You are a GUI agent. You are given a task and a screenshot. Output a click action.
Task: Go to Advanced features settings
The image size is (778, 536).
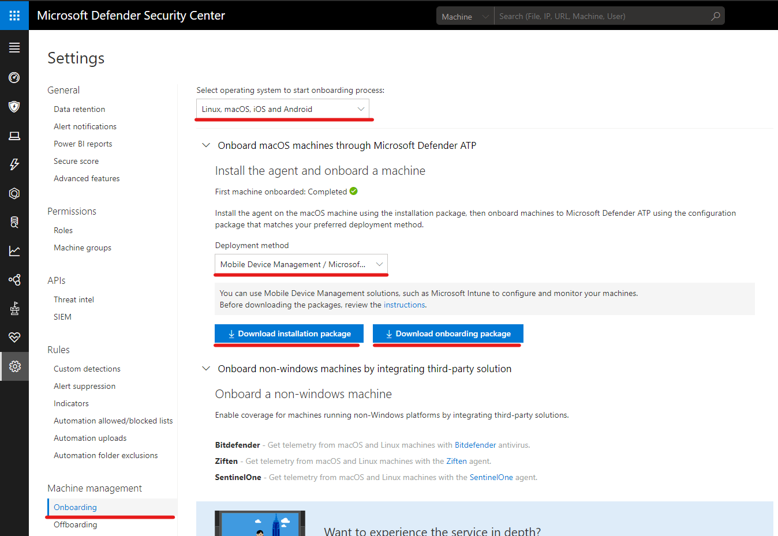point(87,178)
